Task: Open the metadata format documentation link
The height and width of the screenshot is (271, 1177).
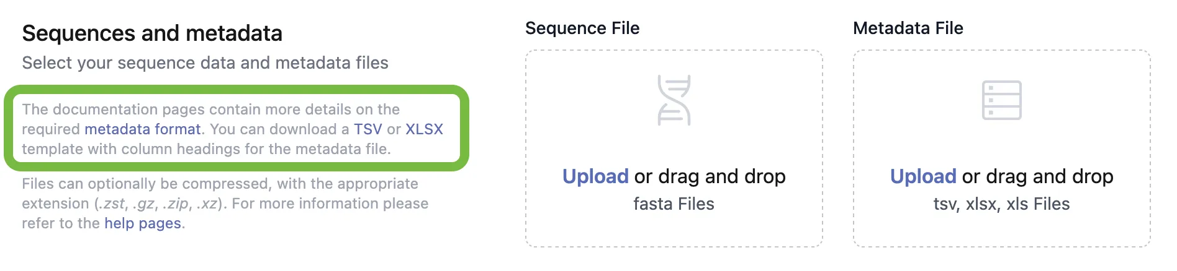Action: (142, 129)
